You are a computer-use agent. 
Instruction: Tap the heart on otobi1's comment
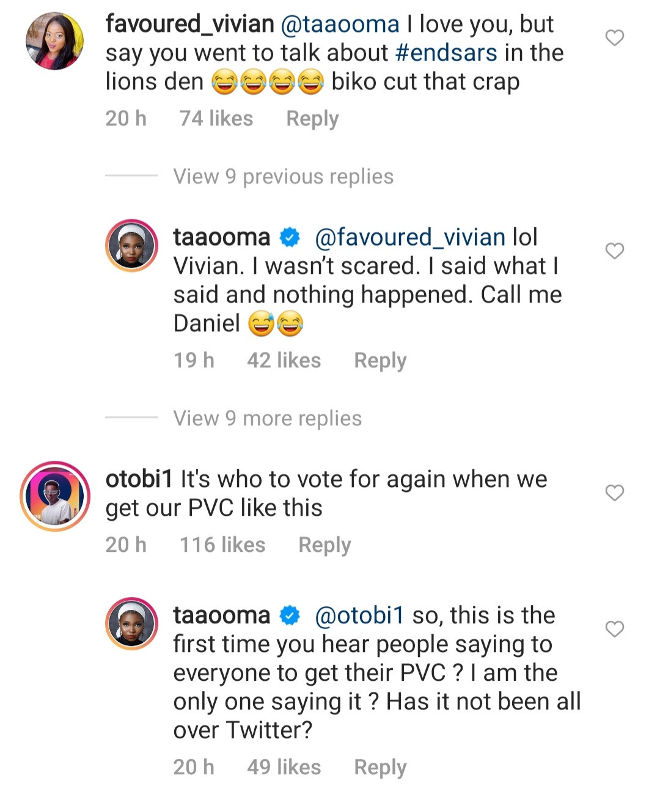[614, 493]
